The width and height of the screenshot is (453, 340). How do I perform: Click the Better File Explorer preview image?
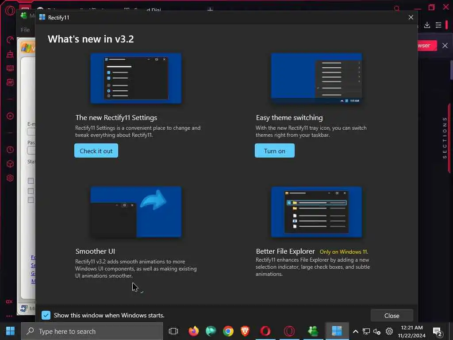pyautogui.click(x=316, y=212)
